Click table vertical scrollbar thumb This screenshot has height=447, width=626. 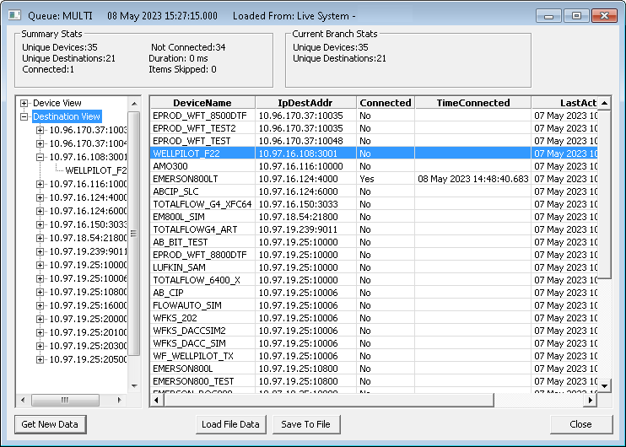pos(604,194)
